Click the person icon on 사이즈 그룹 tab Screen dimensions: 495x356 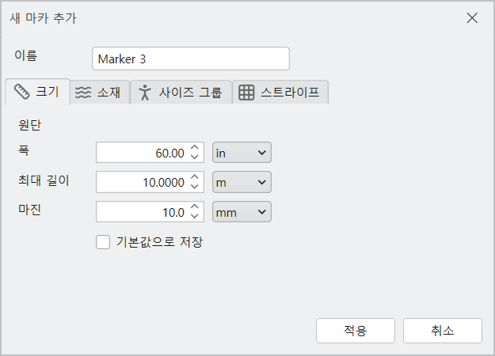(145, 93)
